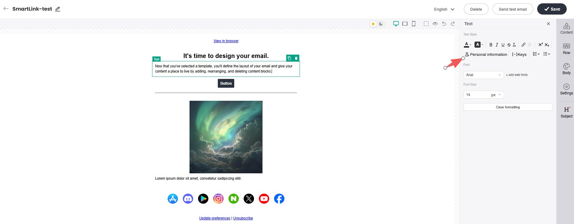Edit the SmartLink-test template name
The width and height of the screenshot is (574, 224).
point(58,9)
